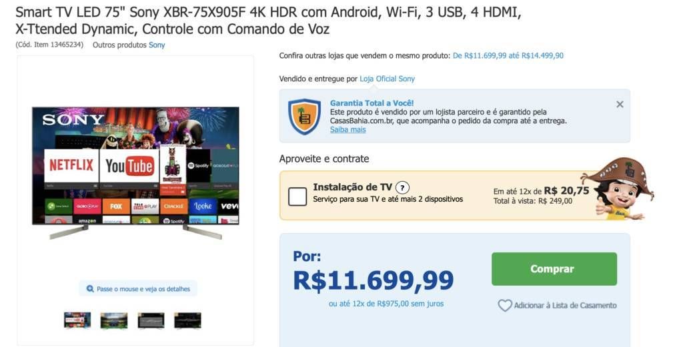Open the Sony link beside Outros produtos
This screenshot has width=683, height=347.
click(x=157, y=45)
